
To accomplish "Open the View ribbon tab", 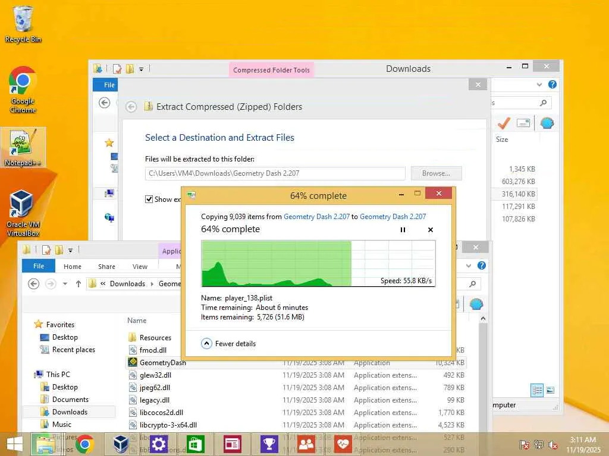I will click(140, 267).
